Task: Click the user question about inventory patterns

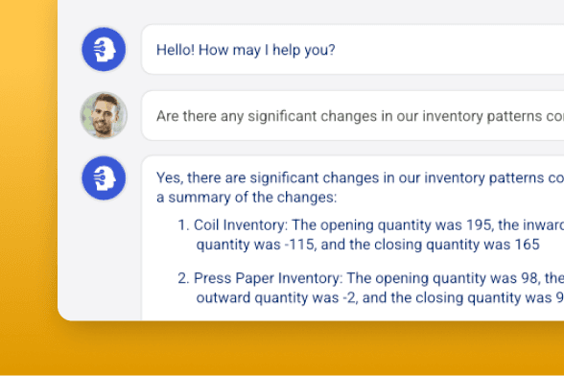Action: 360,116
